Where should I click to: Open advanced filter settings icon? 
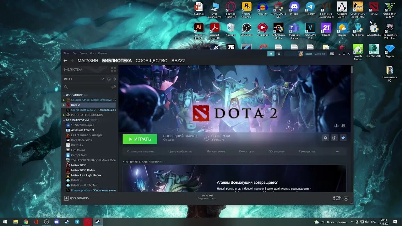tap(113, 87)
